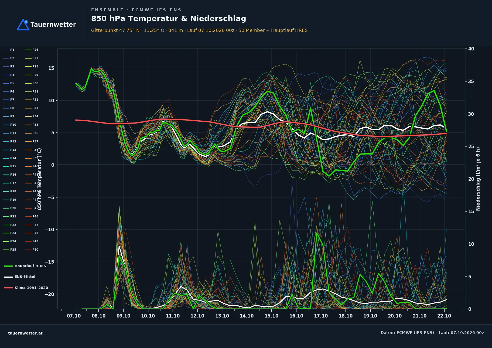Screen dimensions: 492x348
Task: Click the Hauptlauf HRES legend label
Action: (30, 266)
